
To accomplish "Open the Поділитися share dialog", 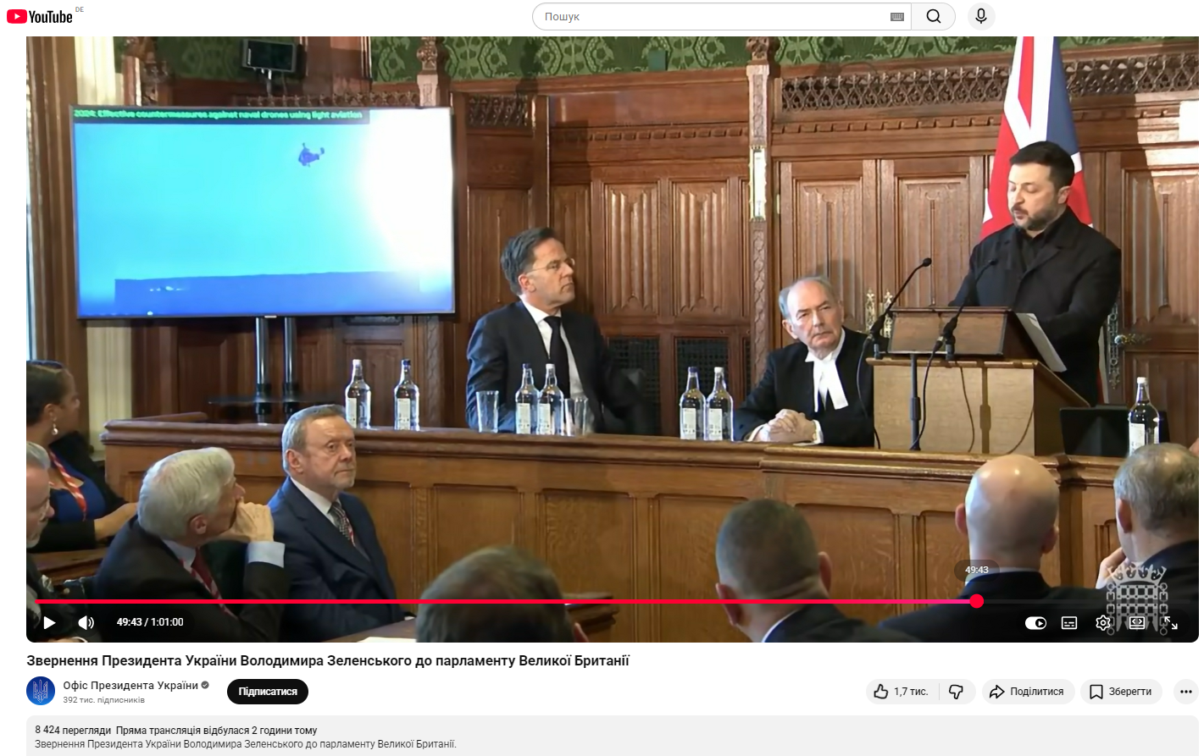I will tap(1027, 692).
